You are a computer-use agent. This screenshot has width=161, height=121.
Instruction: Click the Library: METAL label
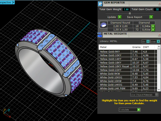pos(108,41)
